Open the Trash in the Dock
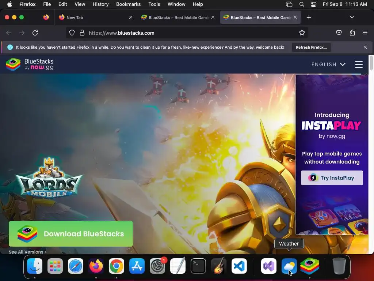The width and height of the screenshot is (374, 281). click(x=339, y=266)
